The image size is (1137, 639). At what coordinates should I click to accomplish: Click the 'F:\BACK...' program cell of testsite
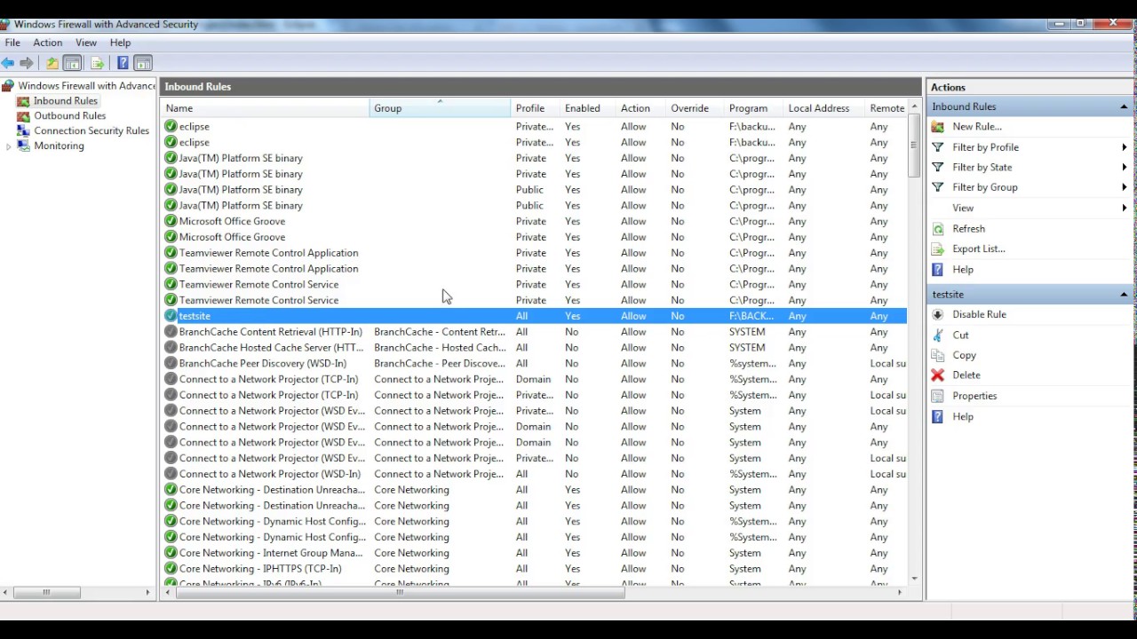click(x=751, y=316)
